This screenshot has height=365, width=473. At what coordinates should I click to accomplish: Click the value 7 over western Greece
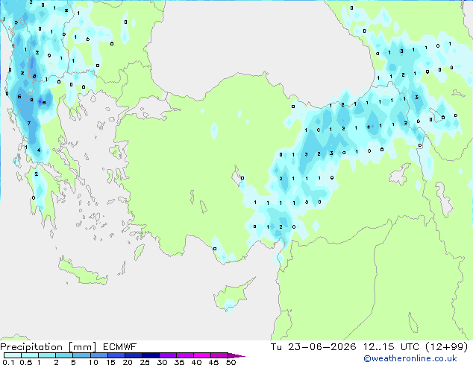(29, 123)
